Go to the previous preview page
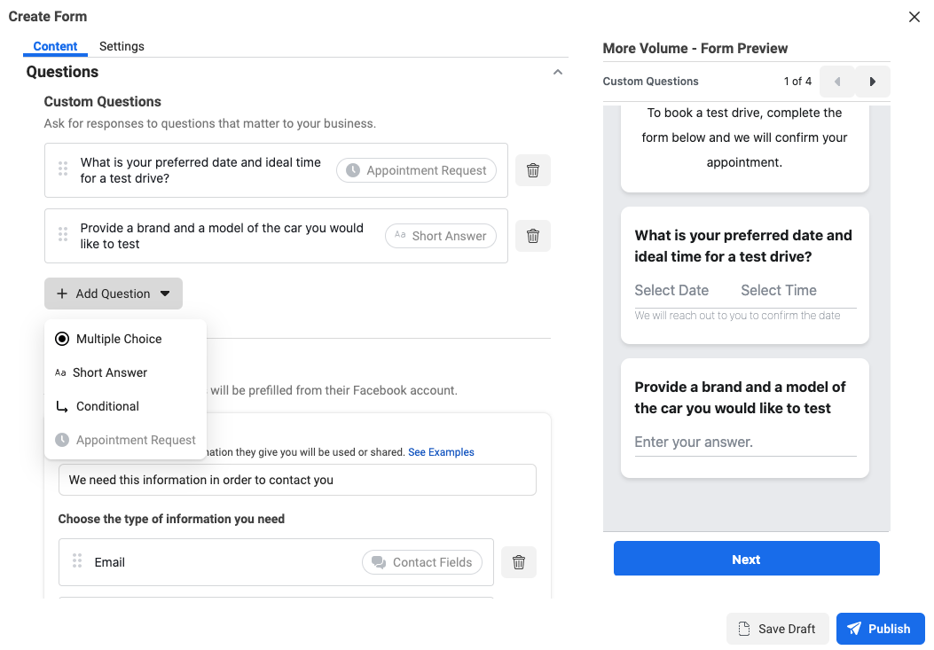Image resolution: width=934 pixels, height=650 pixels. point(837,82)
